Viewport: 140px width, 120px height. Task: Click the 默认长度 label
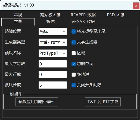[x=13, y=85]
